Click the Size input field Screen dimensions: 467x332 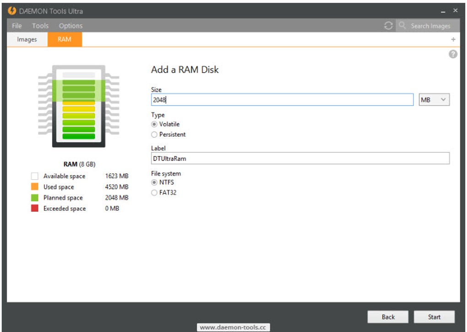282,100
